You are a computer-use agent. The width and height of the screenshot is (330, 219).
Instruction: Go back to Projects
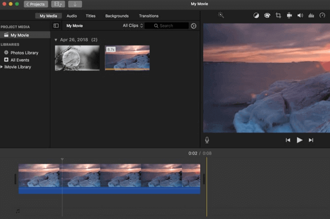click(36, 4)
